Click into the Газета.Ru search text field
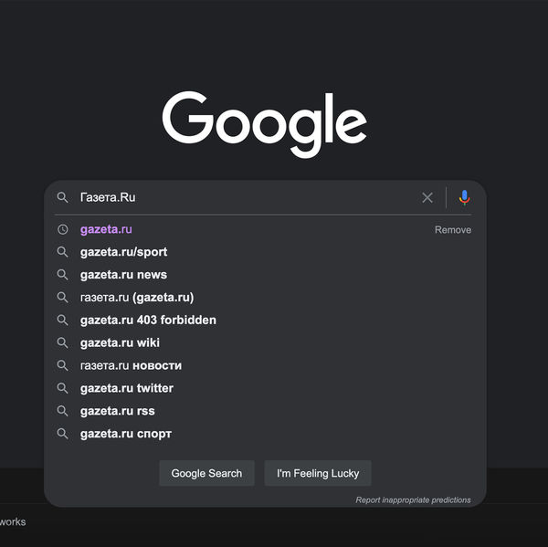Screen dimensions: 548x547 [247, 197]
